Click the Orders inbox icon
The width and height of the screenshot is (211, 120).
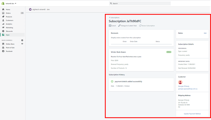(x=3, y=13)
